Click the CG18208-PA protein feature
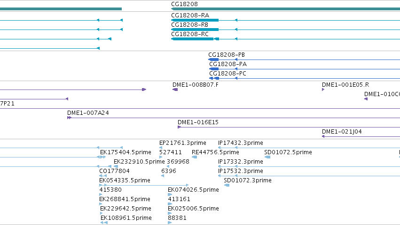This screenshot has height=225, width=400. tap(228, 64)
